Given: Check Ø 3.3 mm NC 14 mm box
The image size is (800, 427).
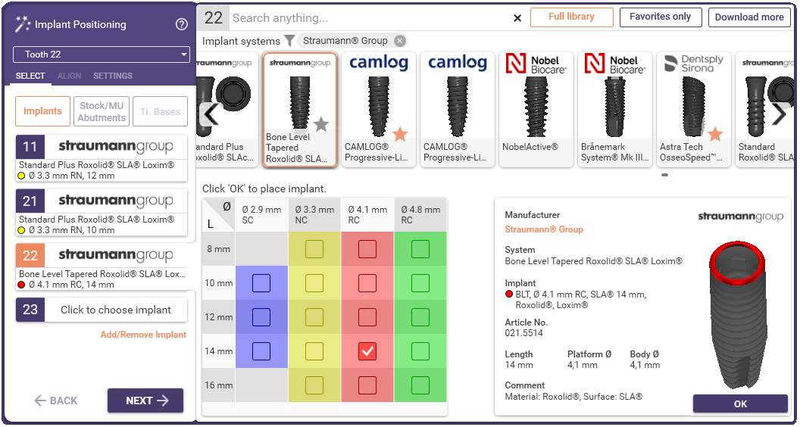Looking at the screenshot, I should [x=314, y=351].
